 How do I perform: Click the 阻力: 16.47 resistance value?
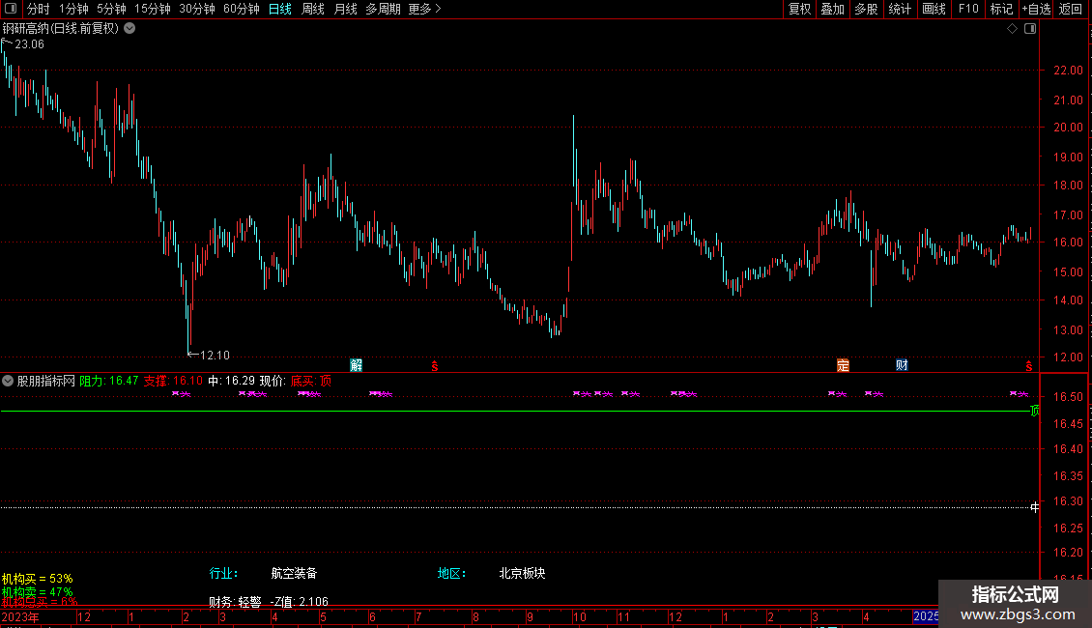click(108, 381)
